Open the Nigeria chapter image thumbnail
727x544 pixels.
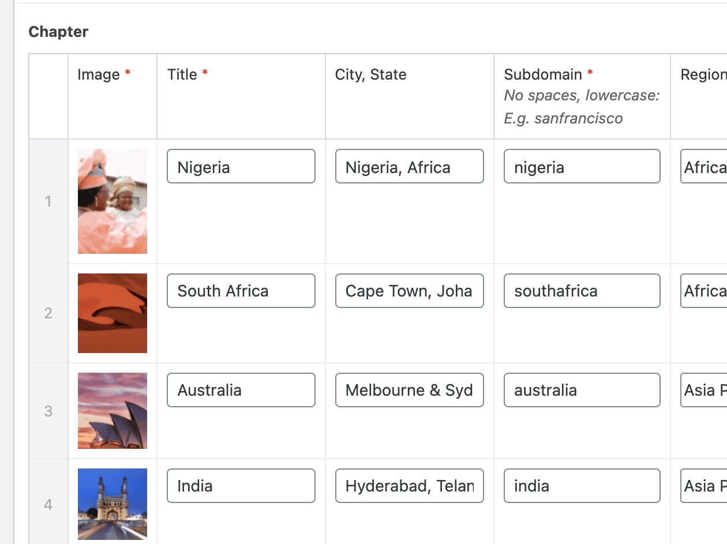[112, 201]
